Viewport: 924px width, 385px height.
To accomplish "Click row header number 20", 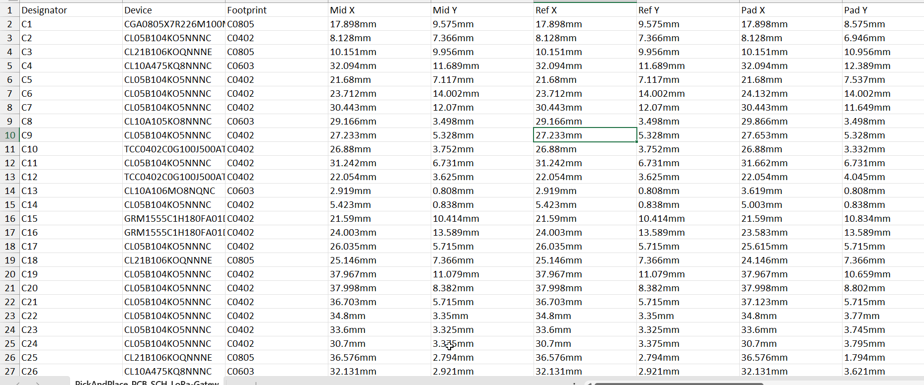I will (x=9, y=274).
